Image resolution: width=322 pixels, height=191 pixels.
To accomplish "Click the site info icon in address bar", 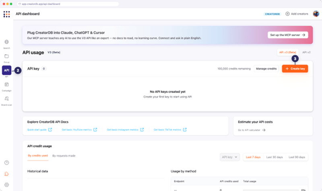I will click(x=20, y=4).
